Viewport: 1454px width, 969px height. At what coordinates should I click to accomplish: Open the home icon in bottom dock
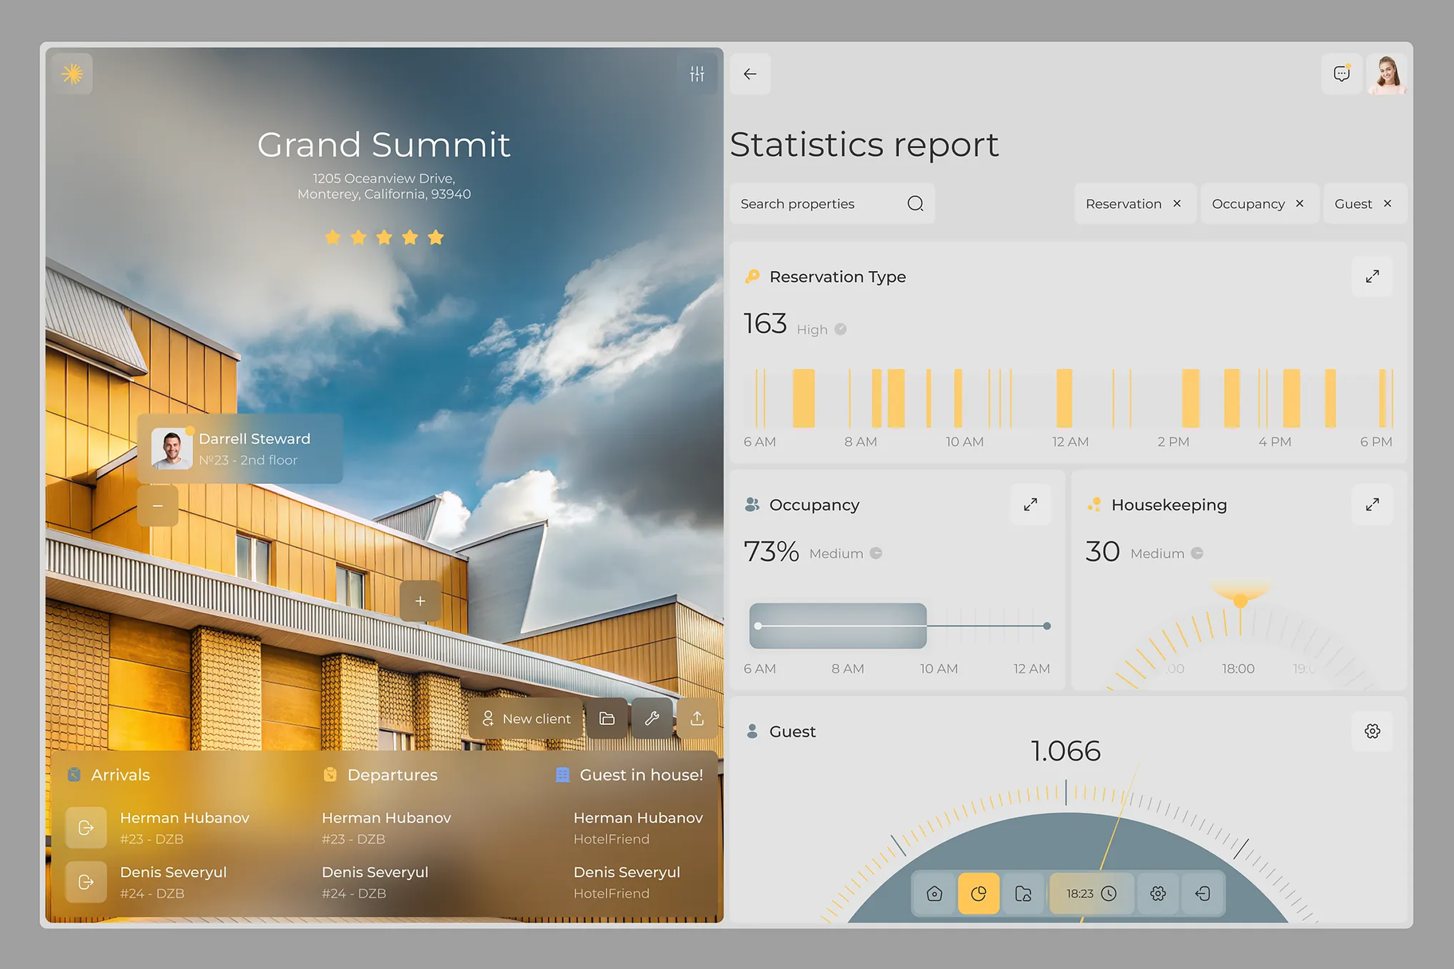934,894
